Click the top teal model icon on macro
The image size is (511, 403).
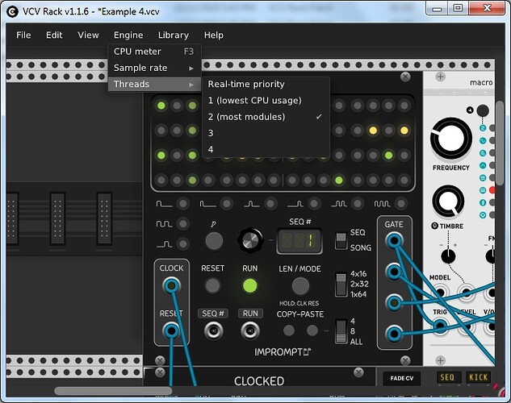click(x=483, y=128)
